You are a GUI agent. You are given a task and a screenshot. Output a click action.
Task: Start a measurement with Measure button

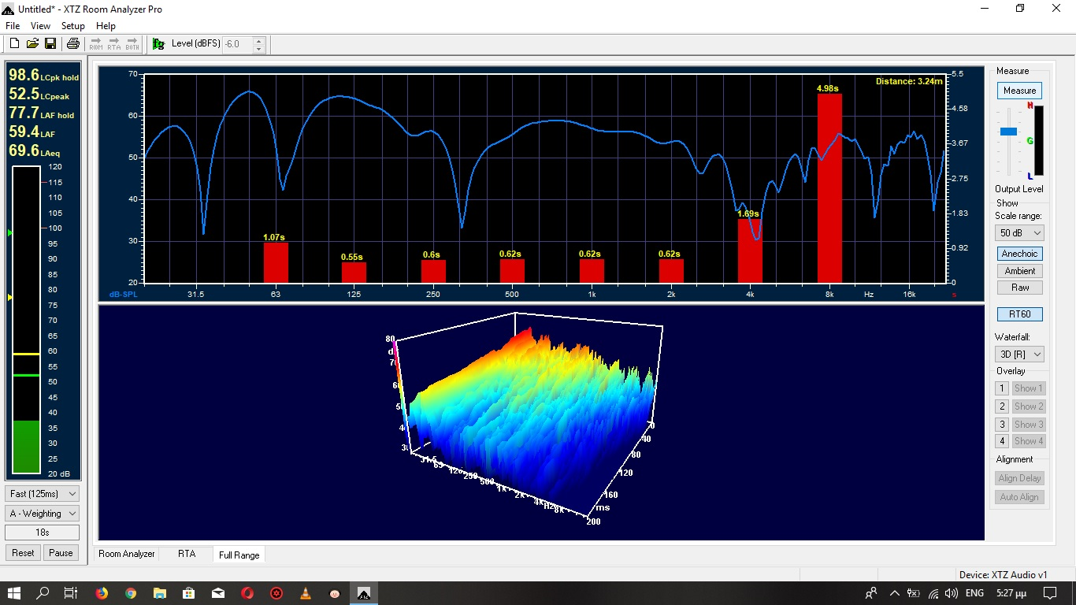click(1019, 91)
